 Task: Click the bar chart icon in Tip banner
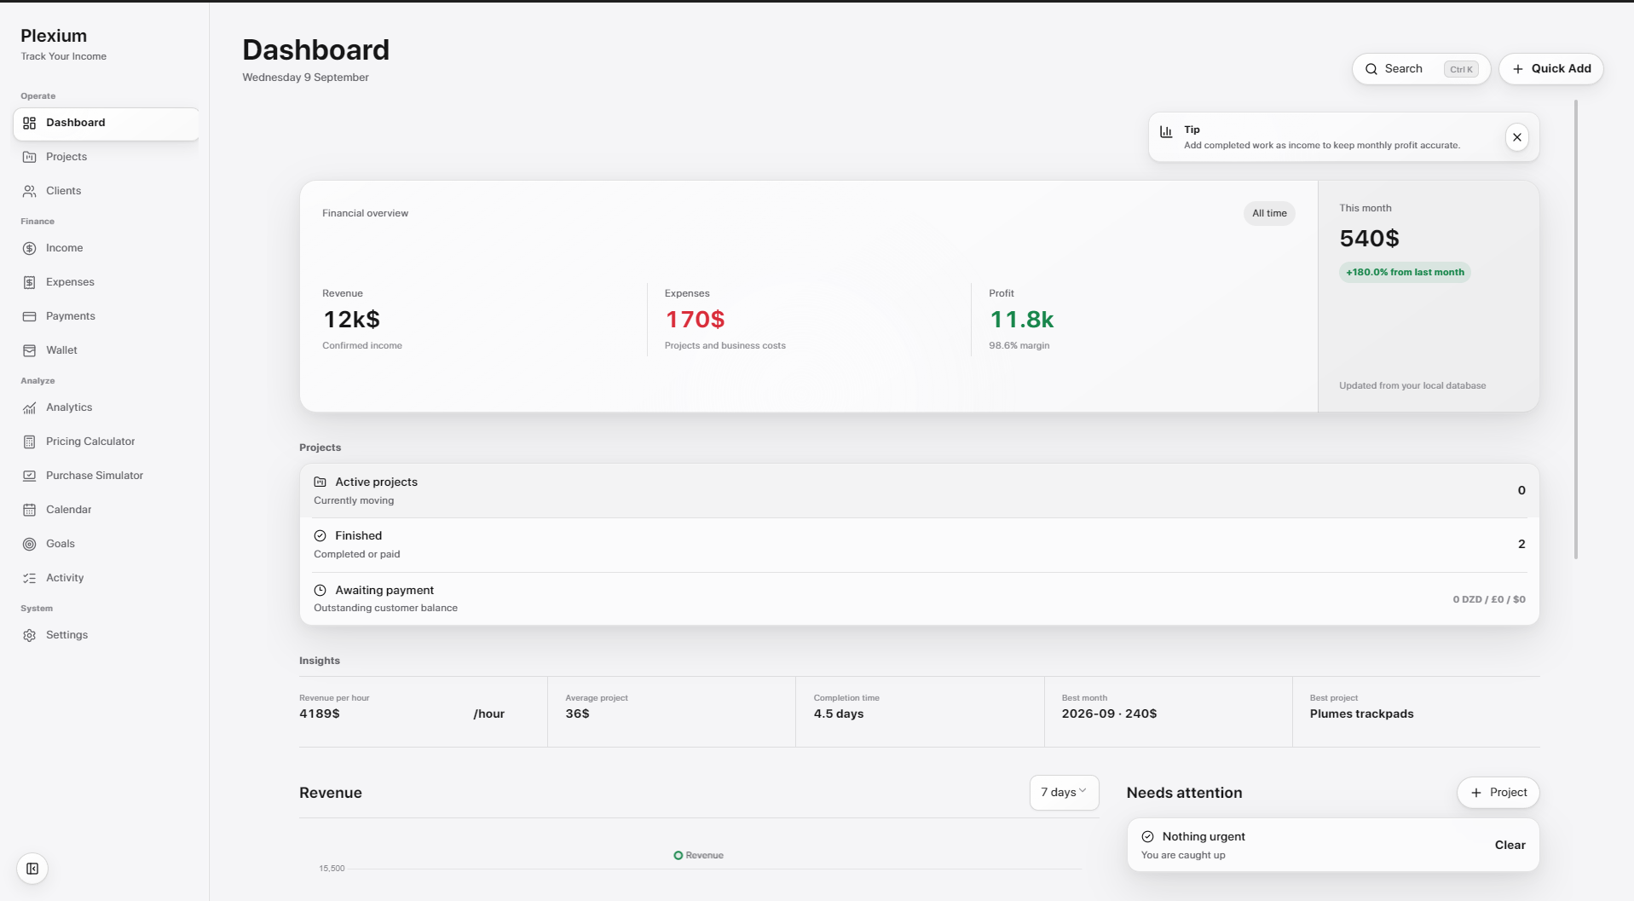click(x=1166, y=131)
